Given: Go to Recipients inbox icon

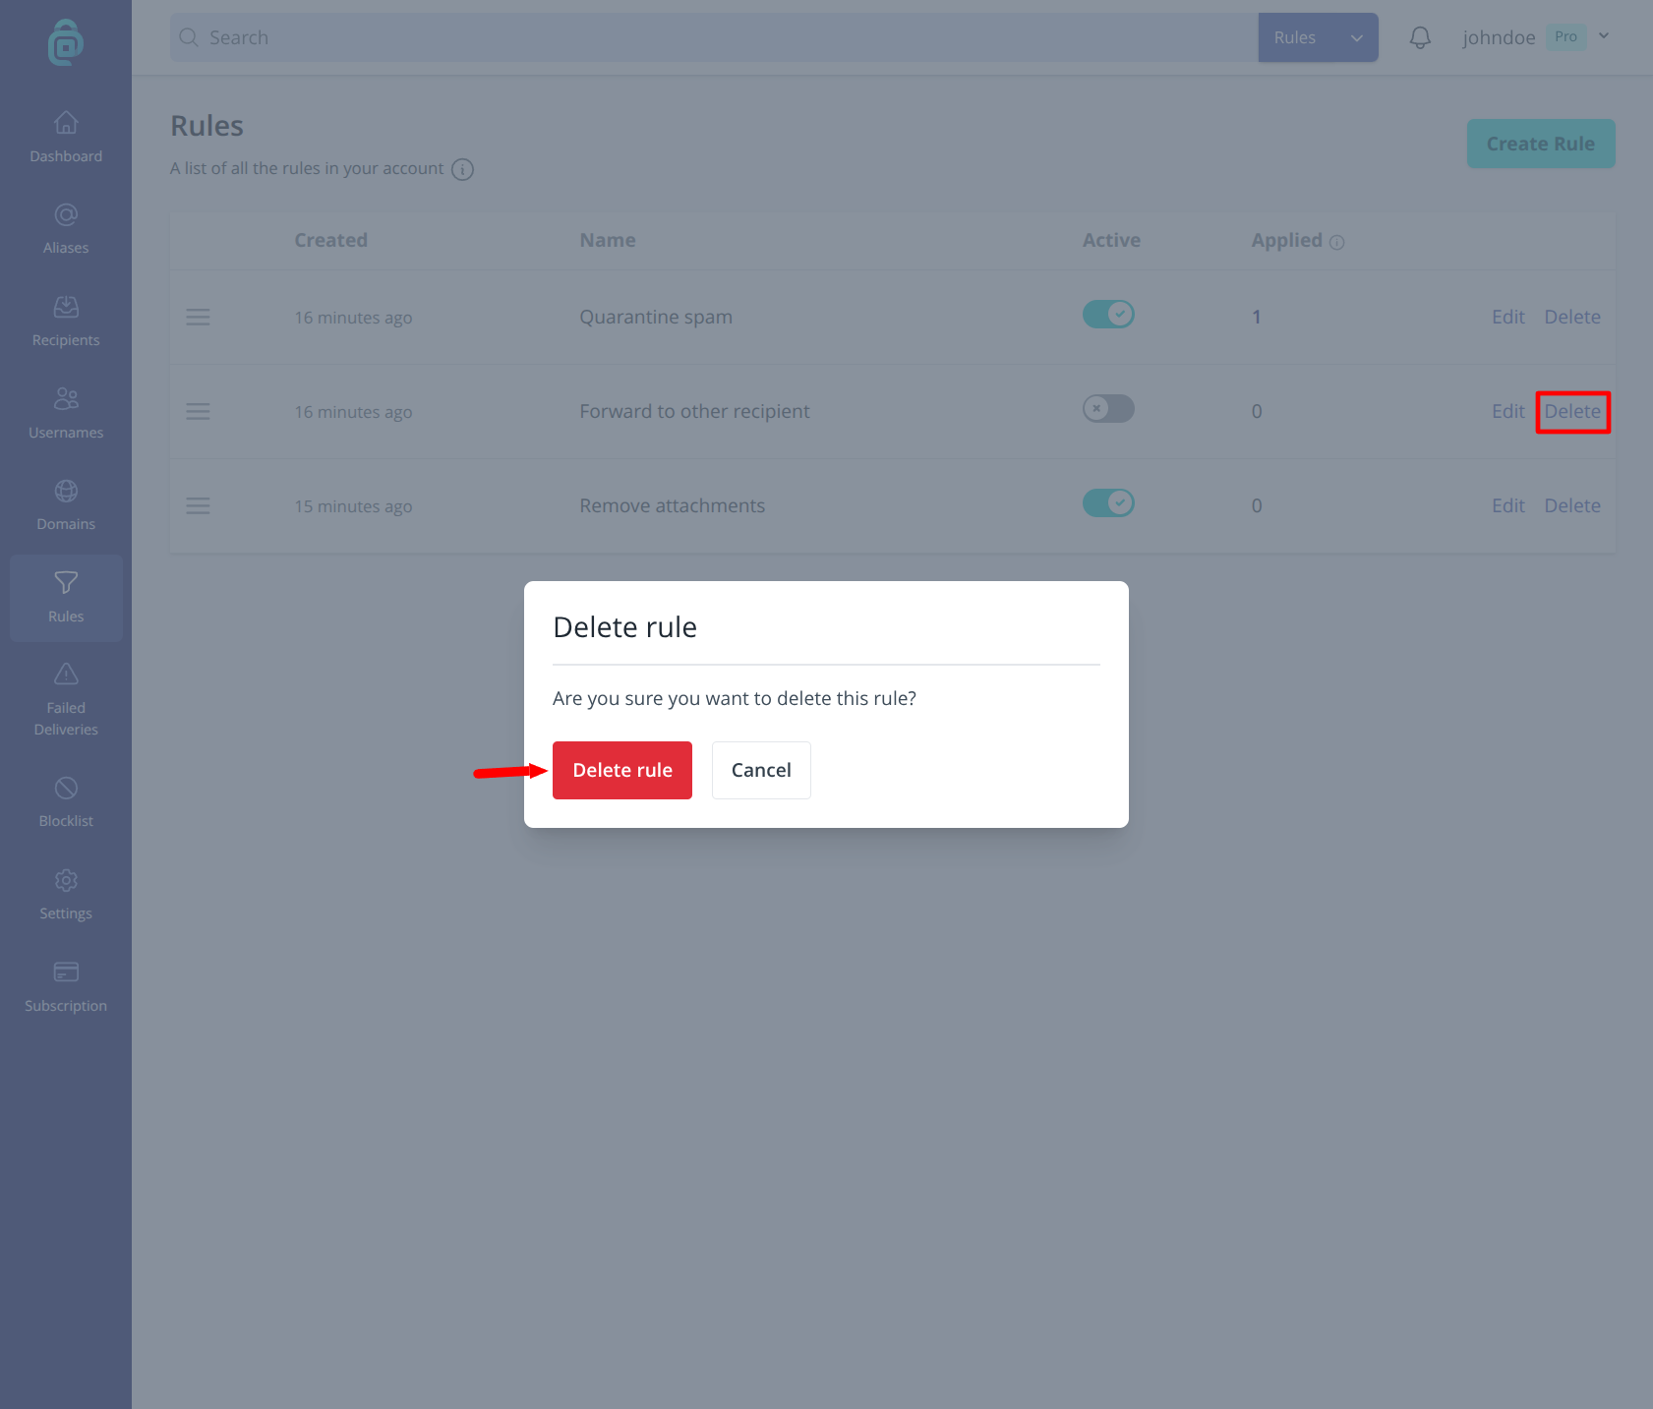Looking at the screenshot, I should 66,307.
